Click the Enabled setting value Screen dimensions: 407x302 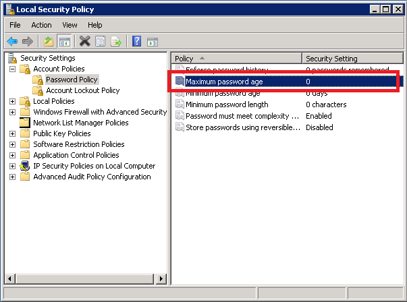[319, 116]
